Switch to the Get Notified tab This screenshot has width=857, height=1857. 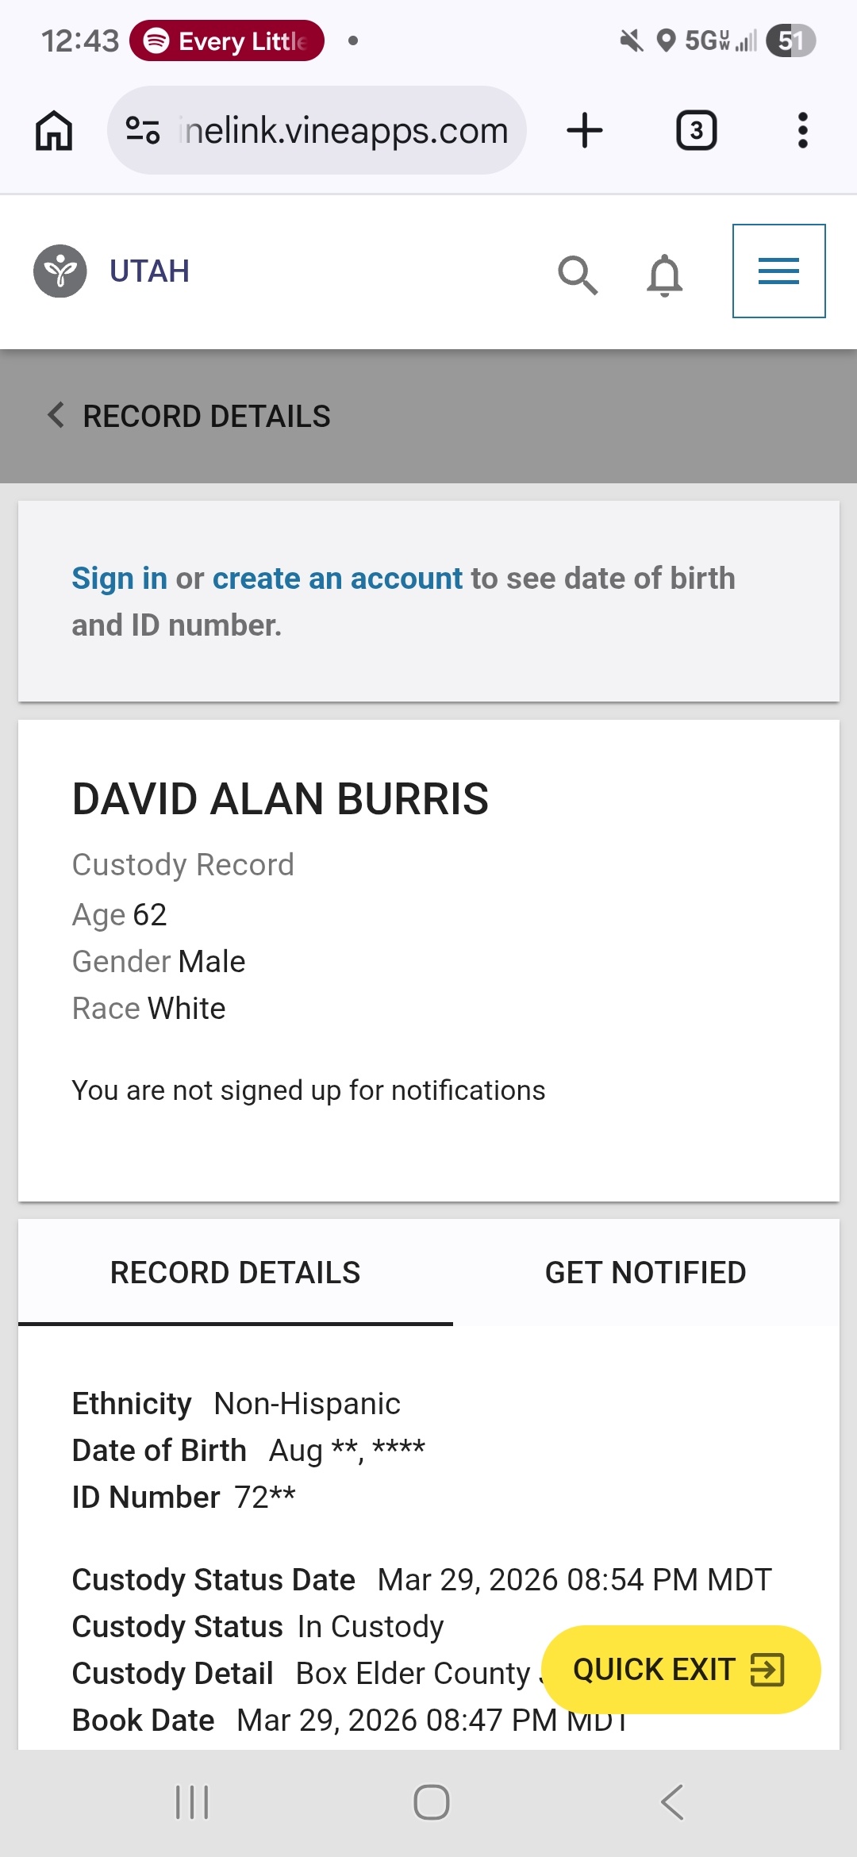pos(645,1273)
